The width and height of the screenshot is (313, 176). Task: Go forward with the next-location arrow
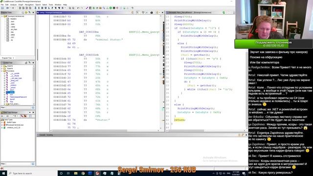tap(13, 8)
